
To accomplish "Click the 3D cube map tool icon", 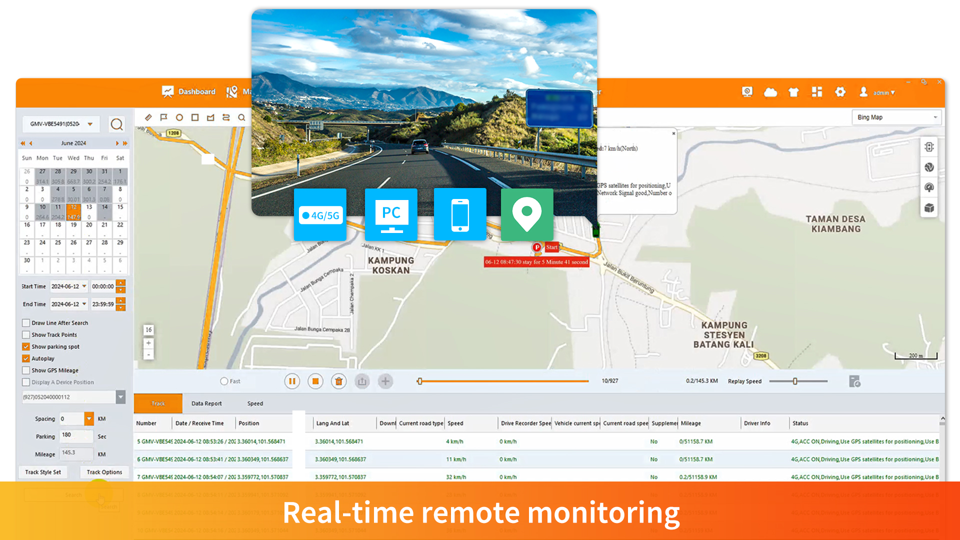I will click(x=929, y=208).
